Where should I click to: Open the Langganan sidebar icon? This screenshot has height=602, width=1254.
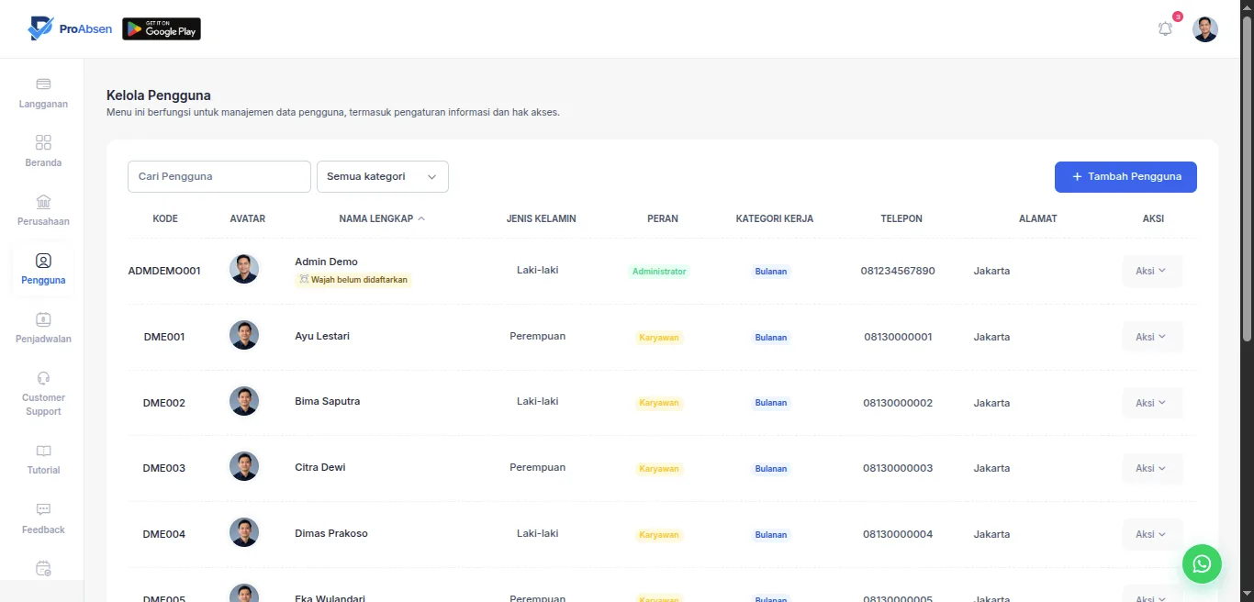pos(43,84)
